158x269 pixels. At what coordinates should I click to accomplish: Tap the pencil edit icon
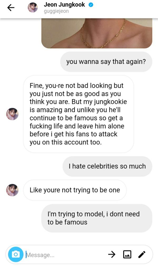tap(142, 254)
